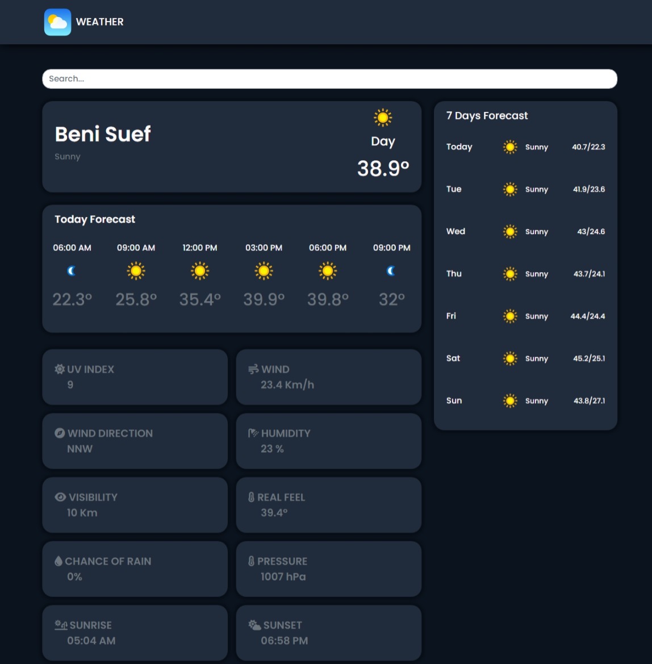Click the Sunrise icon
Viewport: 652px width, 664px height.
[61, 625]
